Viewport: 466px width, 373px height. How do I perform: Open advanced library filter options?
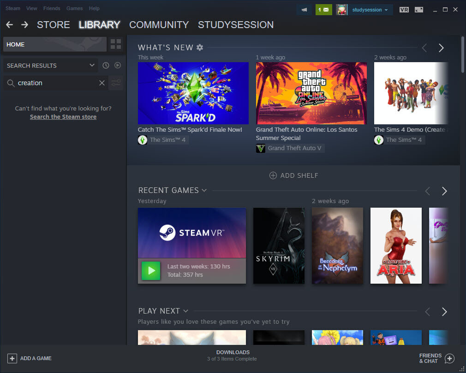click(116, 83)
